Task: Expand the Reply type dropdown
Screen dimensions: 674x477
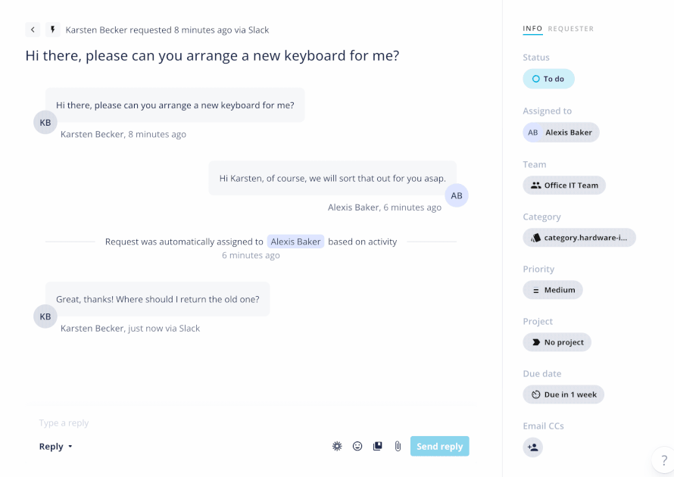Action: coord(55,447)
